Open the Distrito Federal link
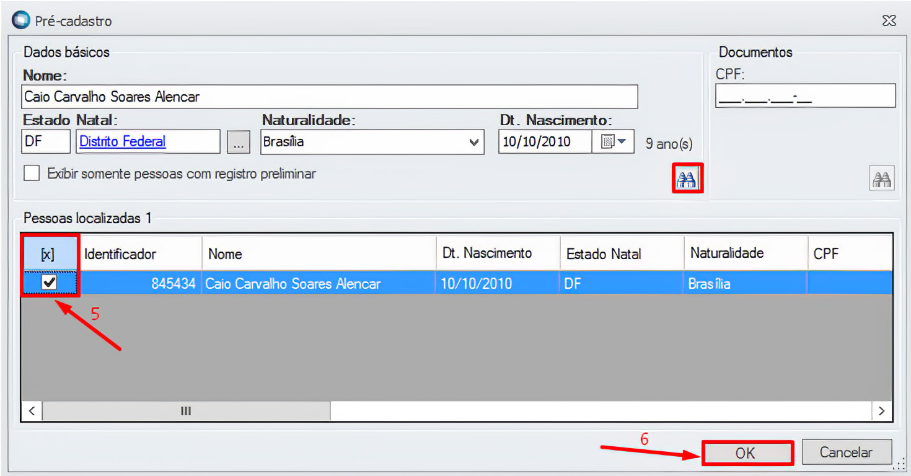This screenshot has height=476, width=911. [123, 141]
